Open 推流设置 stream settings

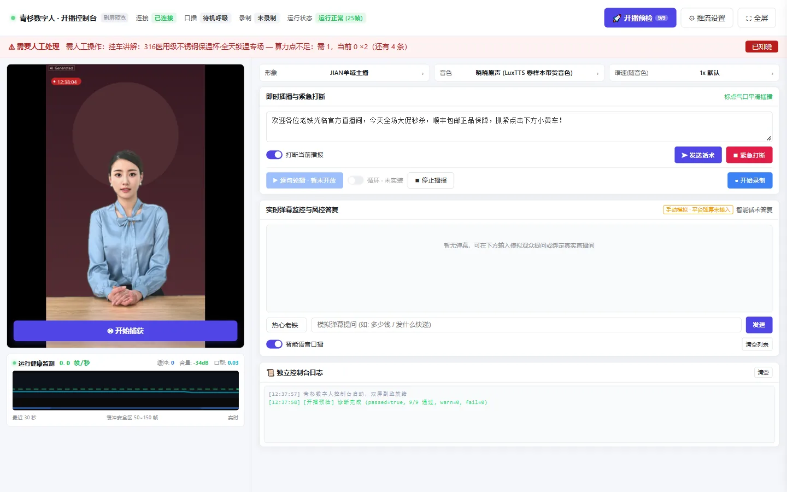tap(707, 18)
